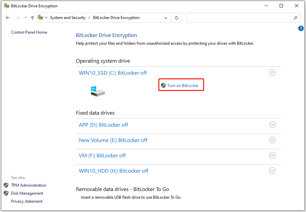306x212 pixels.
Task: Click APP (D:) BitLocker off link
Action: [x=104, y=125]
